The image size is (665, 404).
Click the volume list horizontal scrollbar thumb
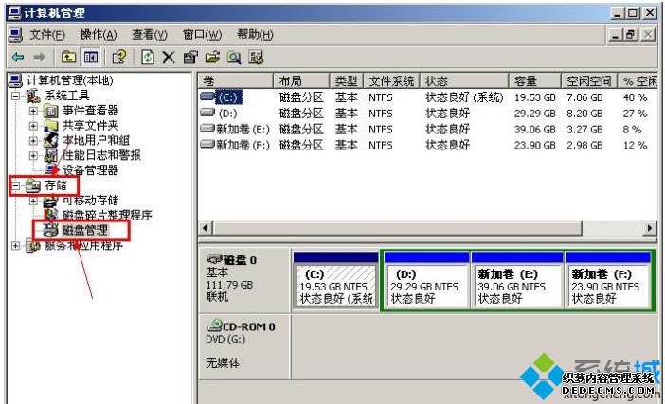397,228
